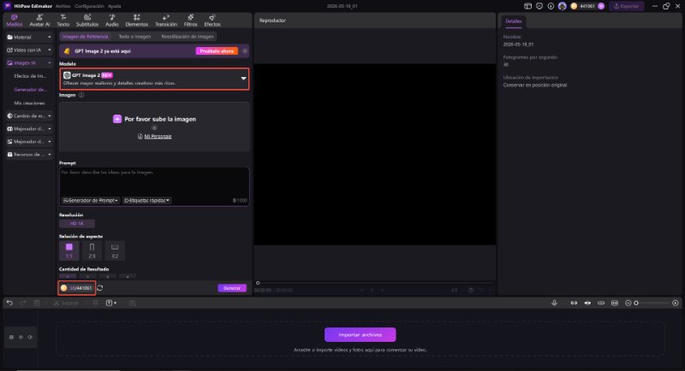Switch to Texto a Imagen tab

point(134,37)
